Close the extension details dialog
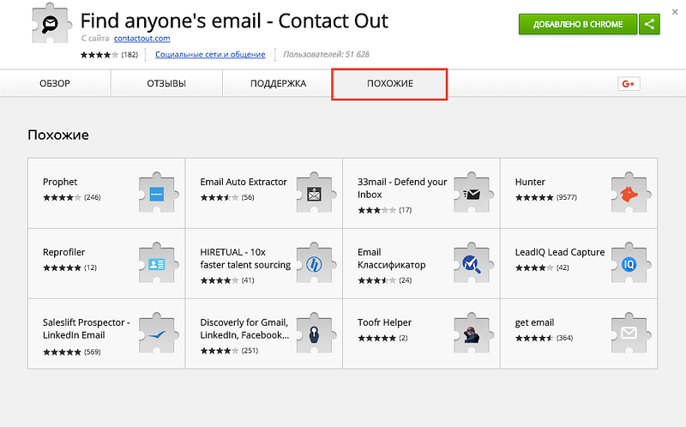The image size is (686, 427). point(675,12)
